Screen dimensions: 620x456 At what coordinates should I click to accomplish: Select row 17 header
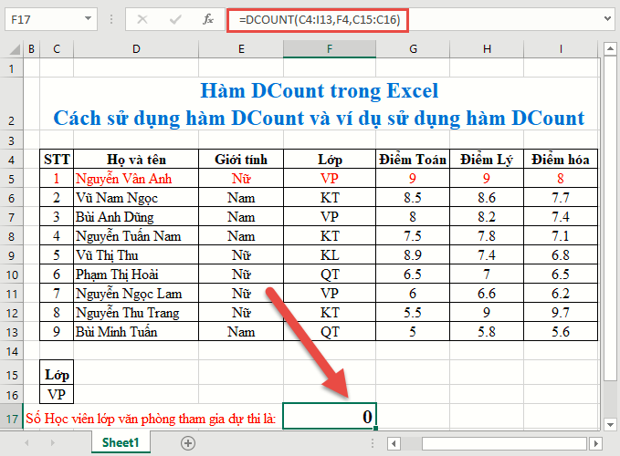click(11, 418)
